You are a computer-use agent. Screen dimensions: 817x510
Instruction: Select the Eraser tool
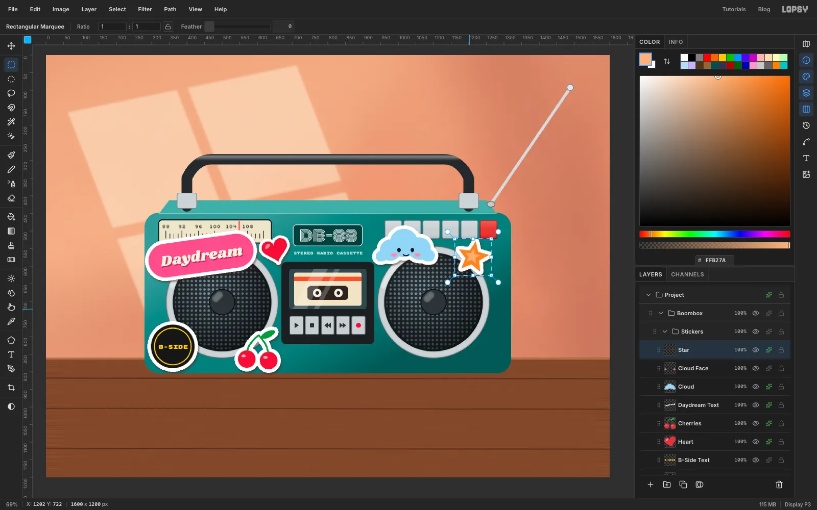11,198
